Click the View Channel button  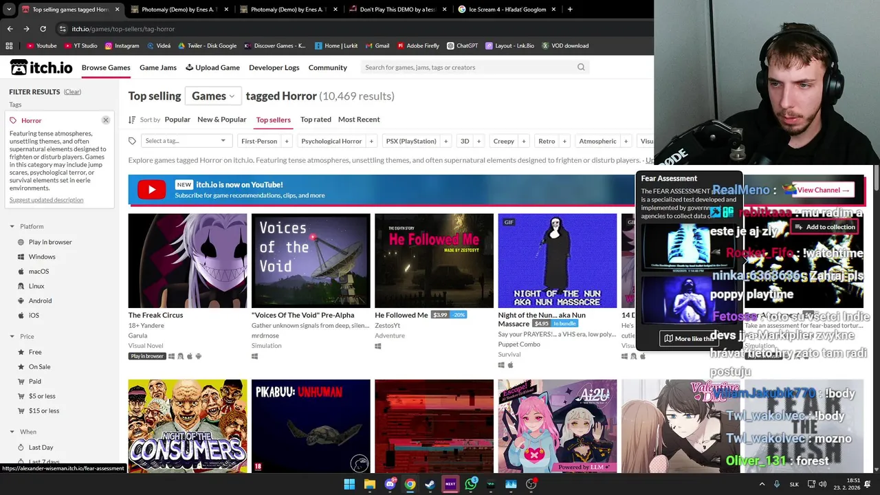click(x=823, y=190)
